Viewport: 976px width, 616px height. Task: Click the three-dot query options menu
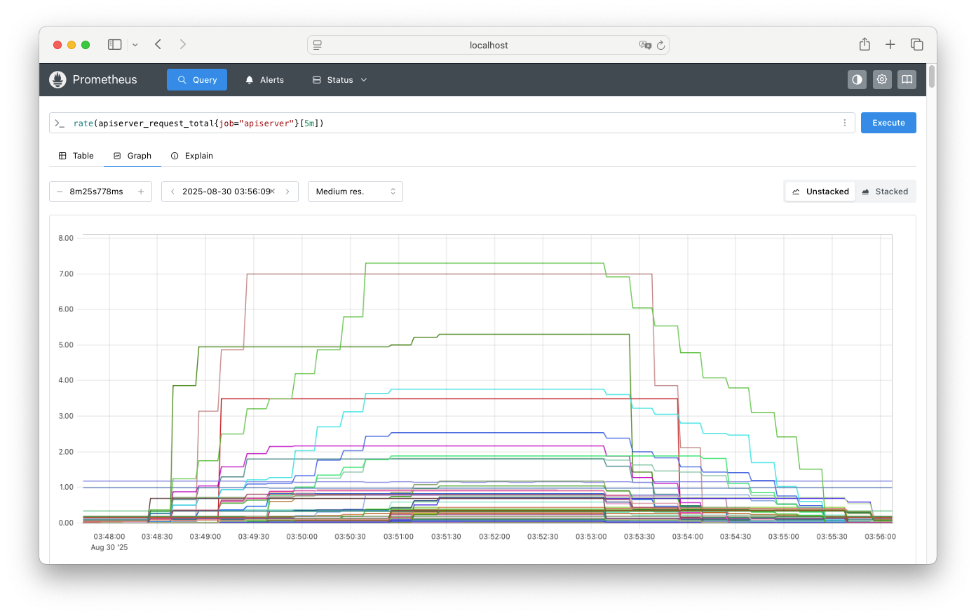[x=845, y=123]
